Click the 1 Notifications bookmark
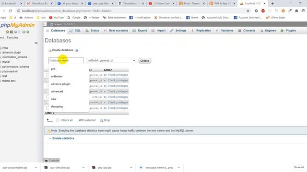 pos(140,18)
